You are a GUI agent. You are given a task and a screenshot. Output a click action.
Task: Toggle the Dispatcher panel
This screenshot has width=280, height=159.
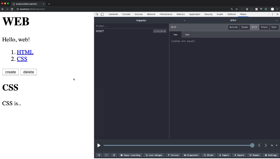[191, 155]
